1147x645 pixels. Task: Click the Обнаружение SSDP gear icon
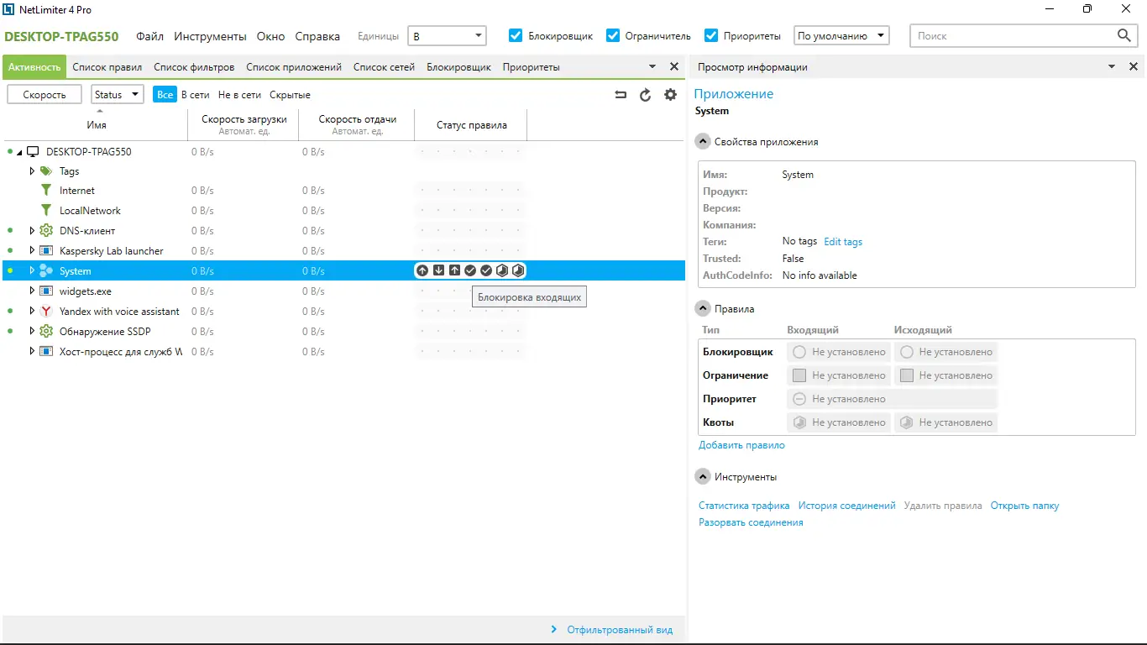[x=46, y=331]
